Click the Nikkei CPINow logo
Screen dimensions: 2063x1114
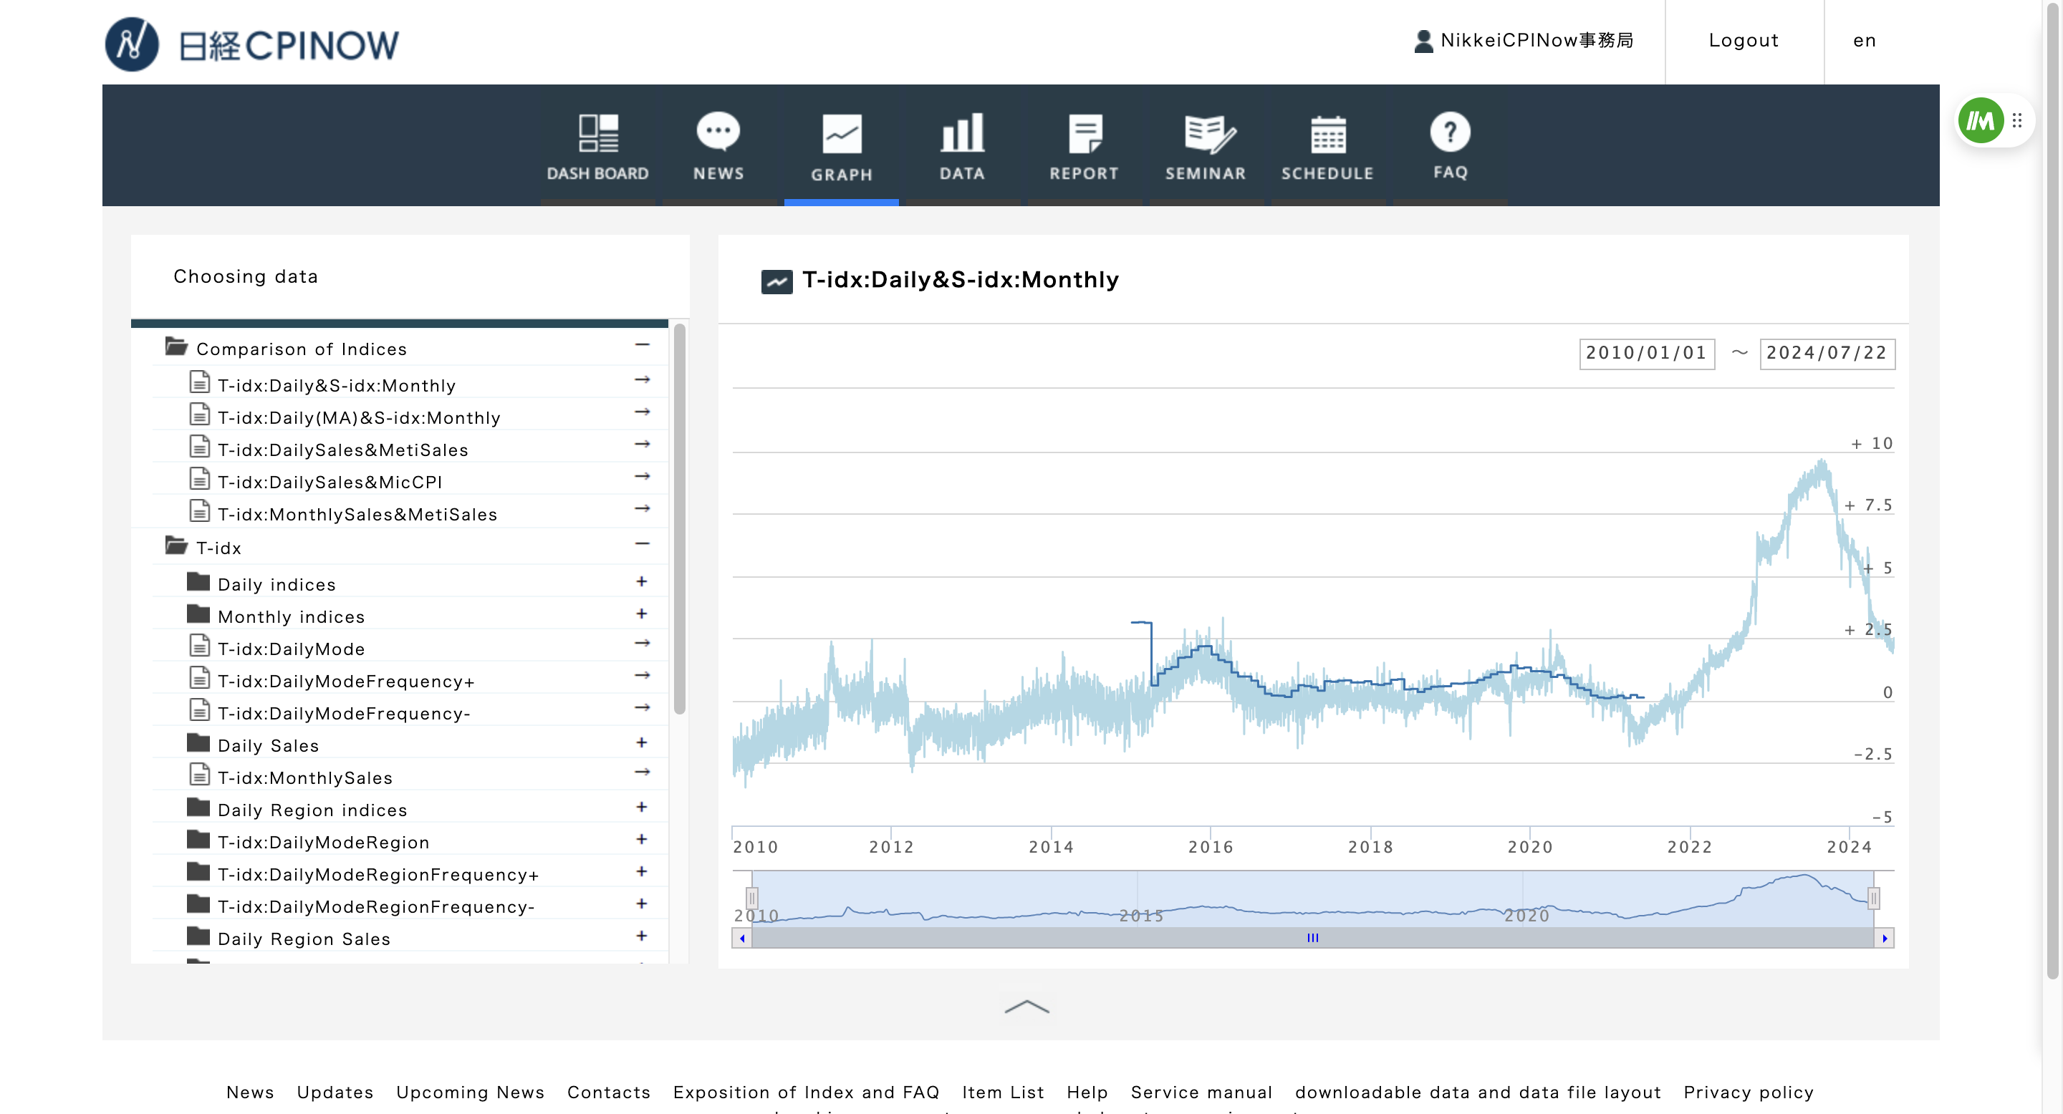pyautogui.click(x=251, y=44)
